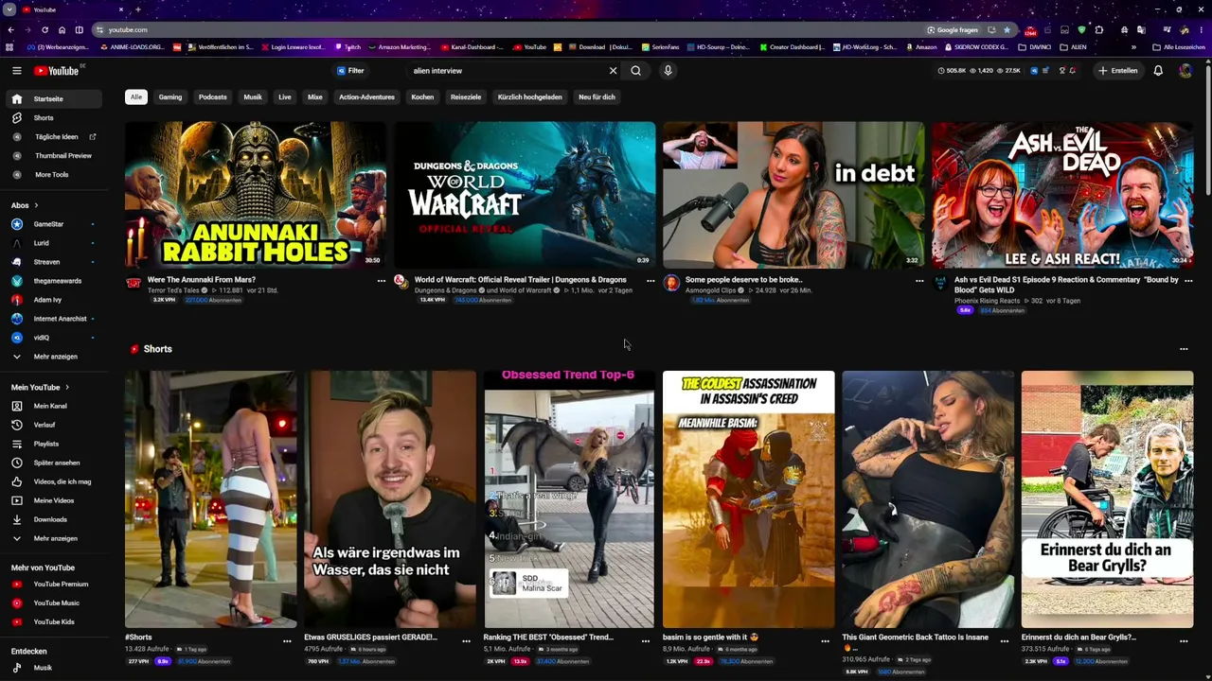Open Später ansehen watch later list
The height and width of the screenshot is (681, 1212).
pyautogui.click(x=54, y=463)
